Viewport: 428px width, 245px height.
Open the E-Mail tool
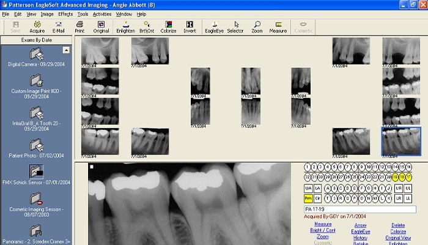click(59, 26)
